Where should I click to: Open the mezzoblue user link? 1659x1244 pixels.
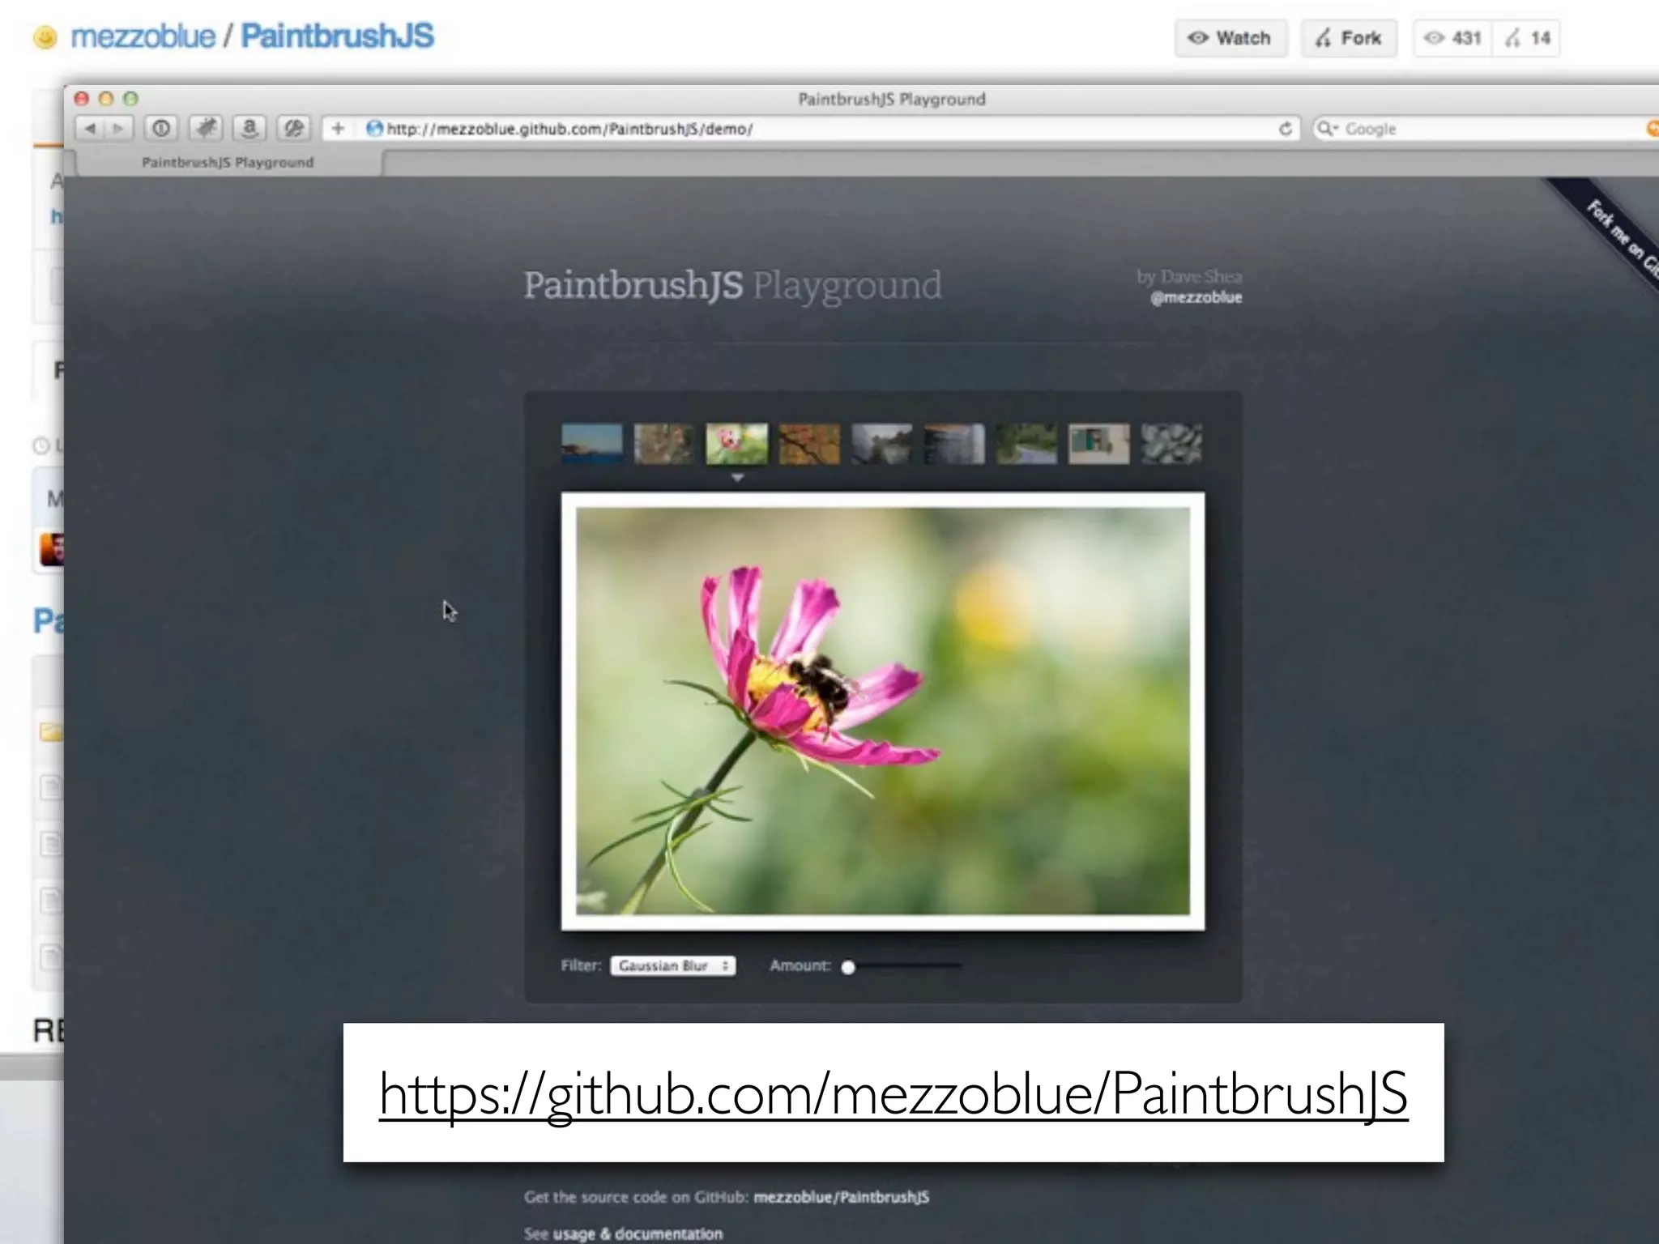143,36
